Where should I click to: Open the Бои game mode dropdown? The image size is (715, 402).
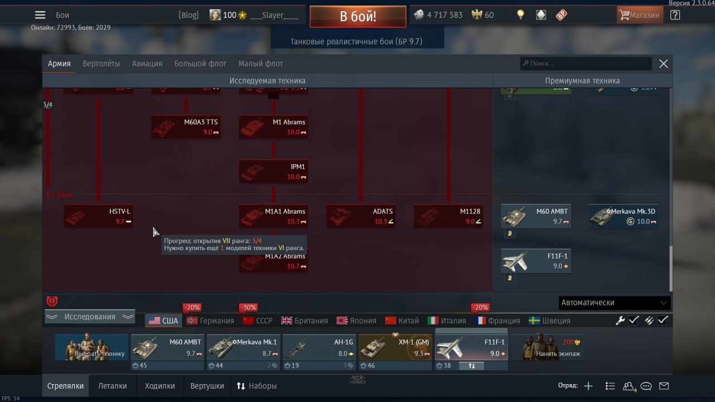(x=63, y=15)
